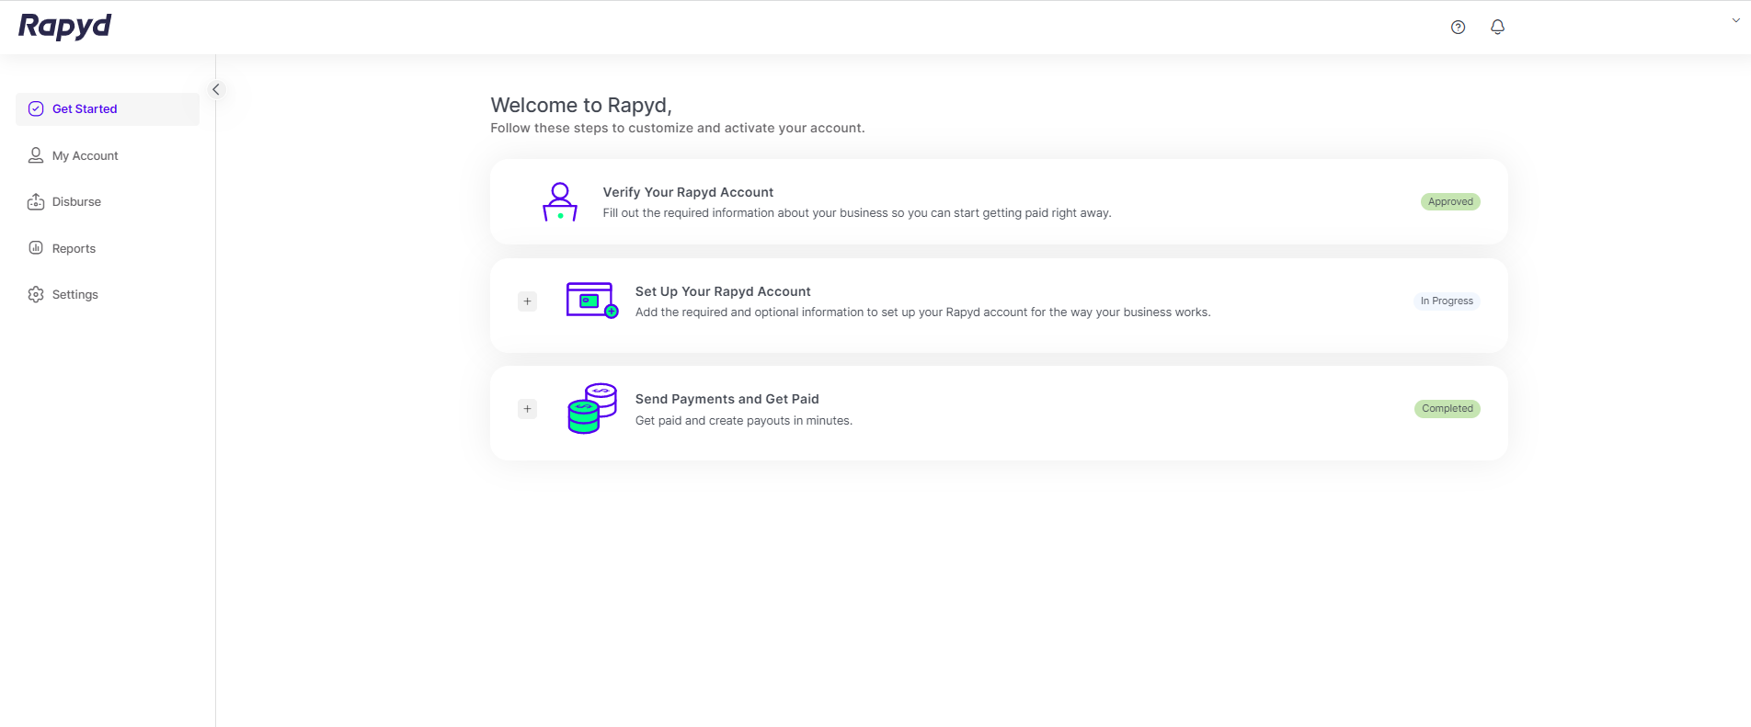Expand the Set Up Your Rapyd Account section
The width and height of the screenshot is (1751, 727).
tap(527, 301)
